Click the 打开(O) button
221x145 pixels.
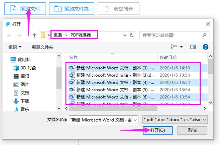pos(157,130)
